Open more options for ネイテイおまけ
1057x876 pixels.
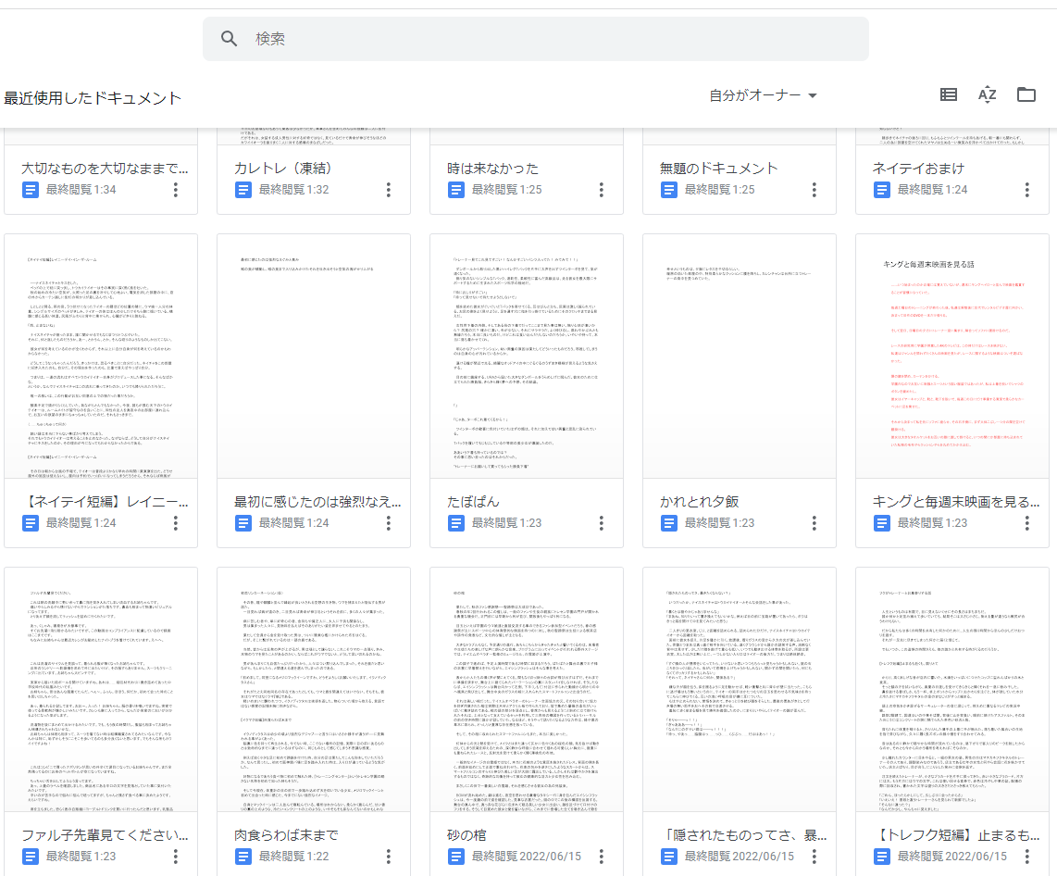1026,190
